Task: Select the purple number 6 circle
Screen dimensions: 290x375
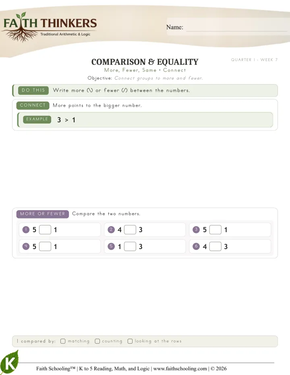Action: tap(196, 246)
